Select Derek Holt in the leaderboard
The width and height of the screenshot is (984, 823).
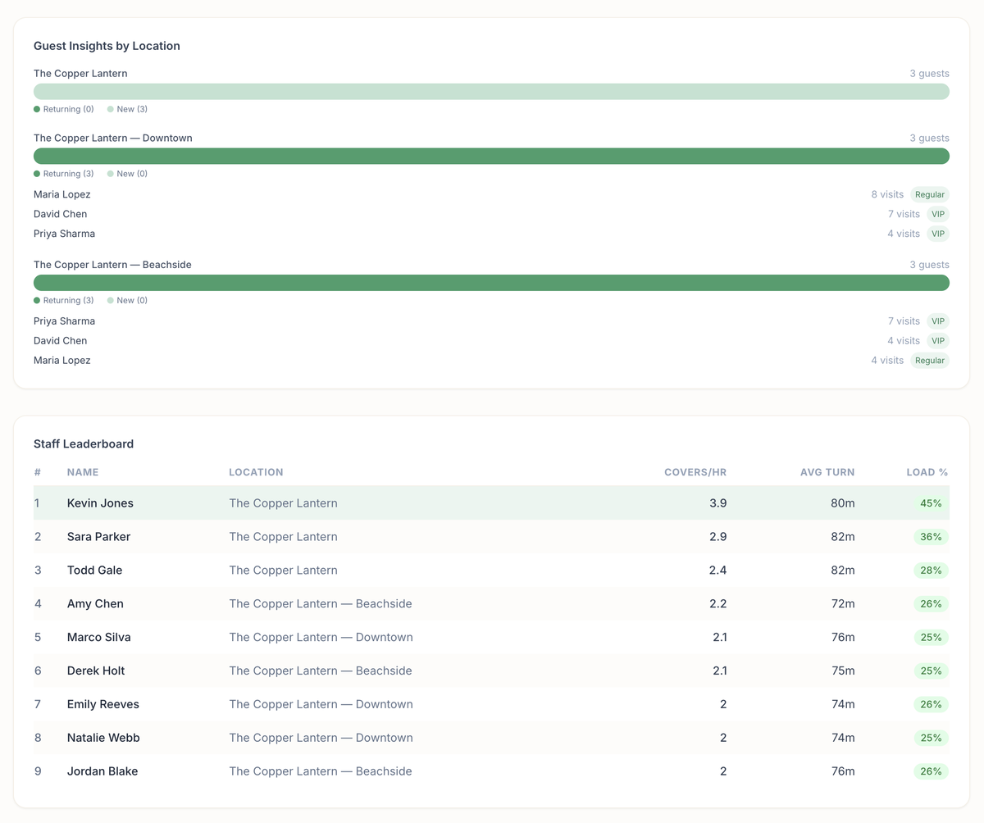coord(96,671)
